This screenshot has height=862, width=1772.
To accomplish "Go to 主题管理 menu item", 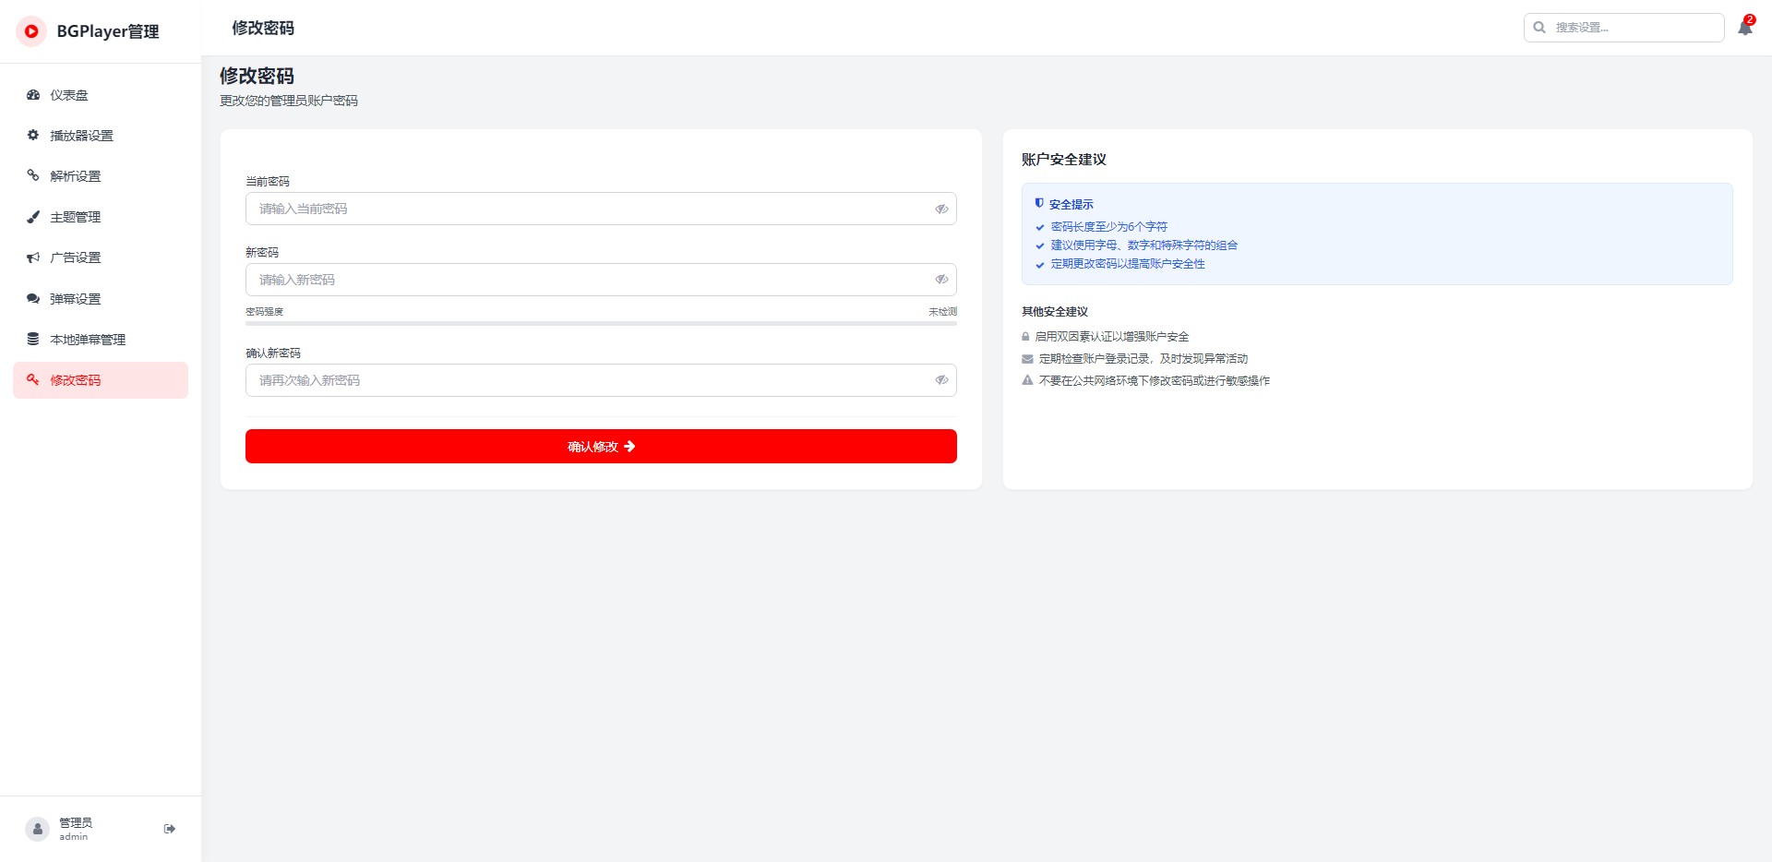I will (x=76, y=217).
